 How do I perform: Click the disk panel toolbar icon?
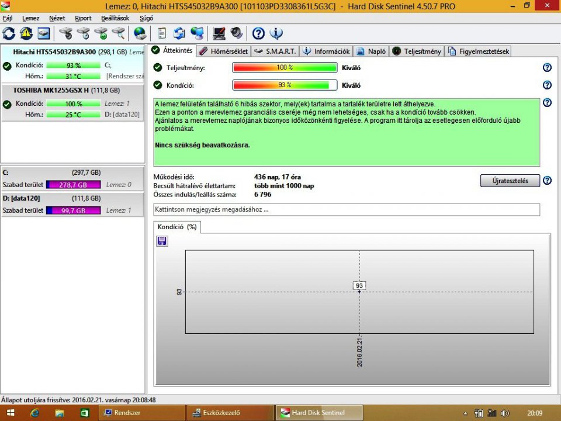click(44, 34)
